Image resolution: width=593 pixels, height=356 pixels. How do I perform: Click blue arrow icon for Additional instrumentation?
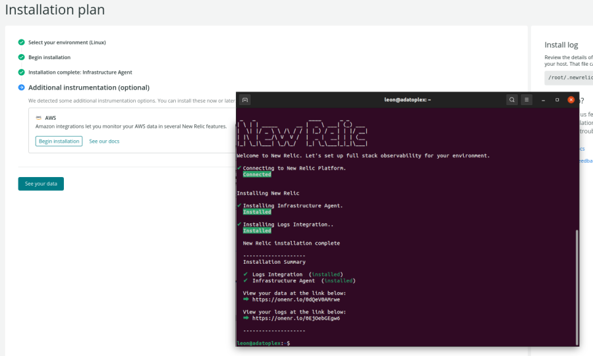pos(22,88)
